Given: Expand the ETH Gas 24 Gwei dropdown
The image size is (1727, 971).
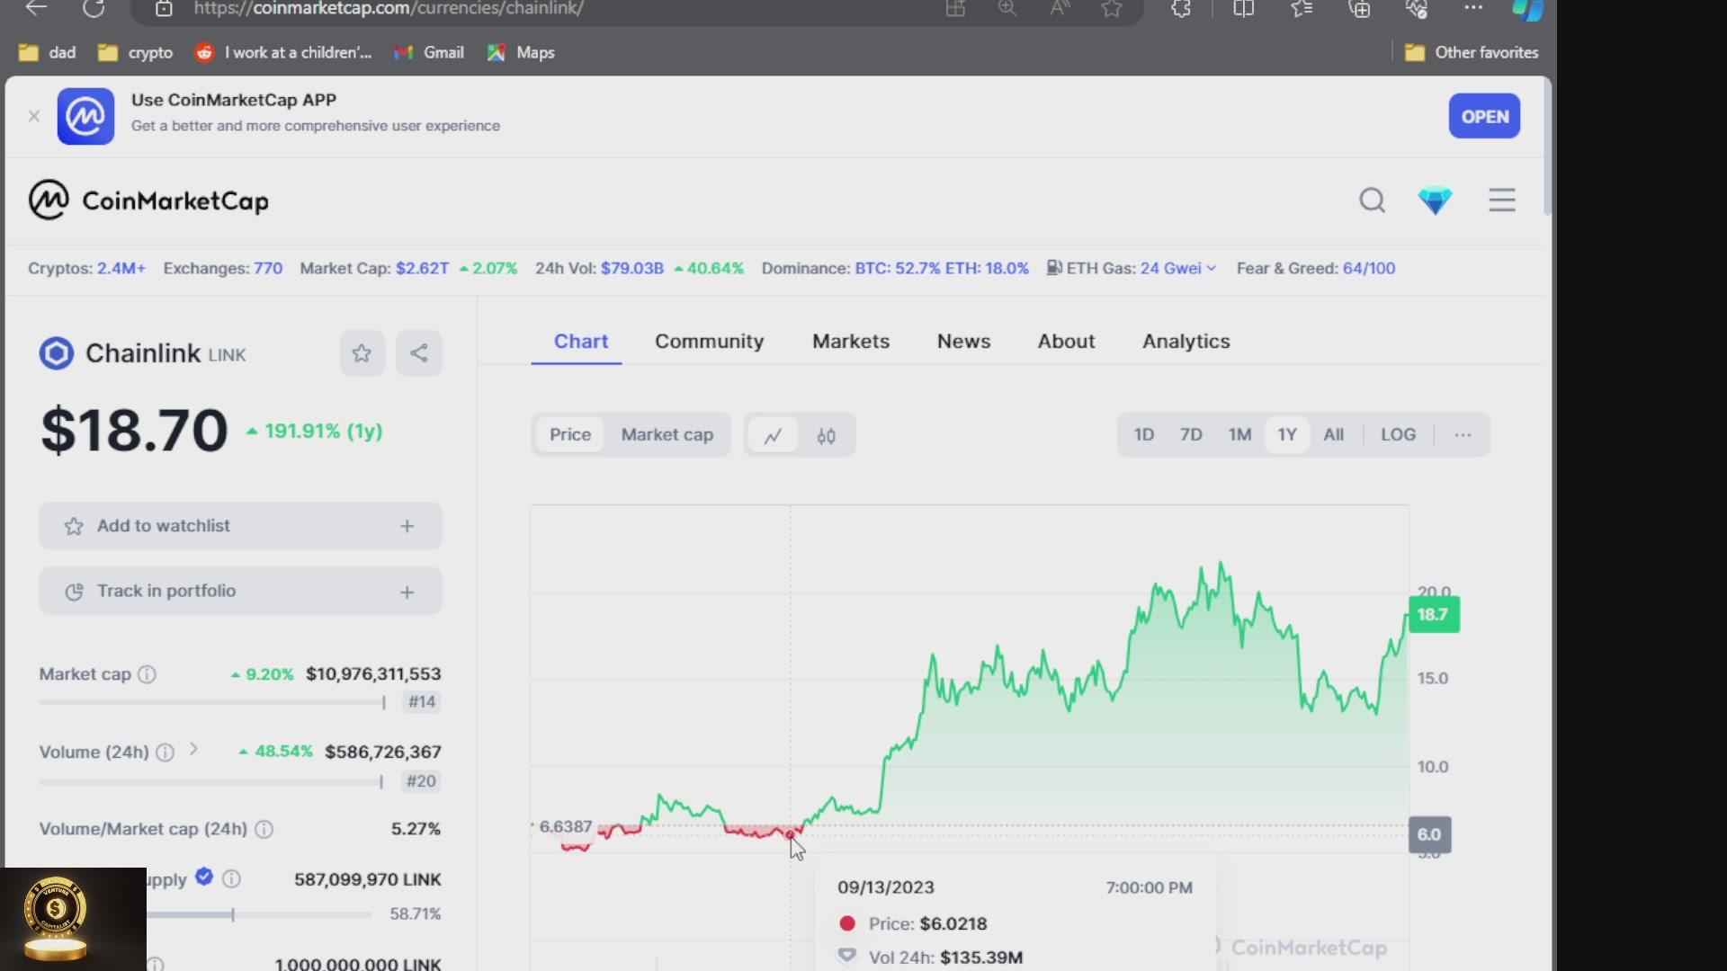Looking at the screenshot, I should pyautogui.click(x=1178, y=268).
